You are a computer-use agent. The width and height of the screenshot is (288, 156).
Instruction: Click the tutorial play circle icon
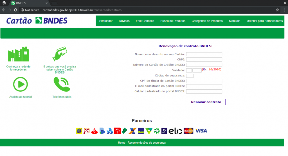(20, 84)
